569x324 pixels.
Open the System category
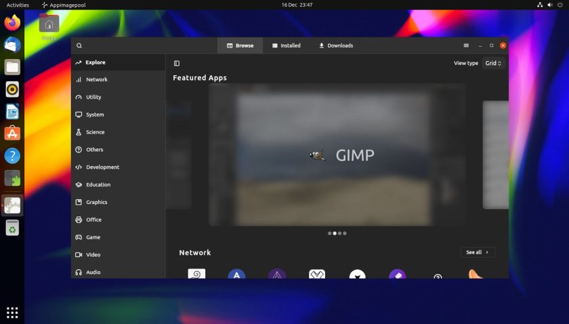[119, 115]
